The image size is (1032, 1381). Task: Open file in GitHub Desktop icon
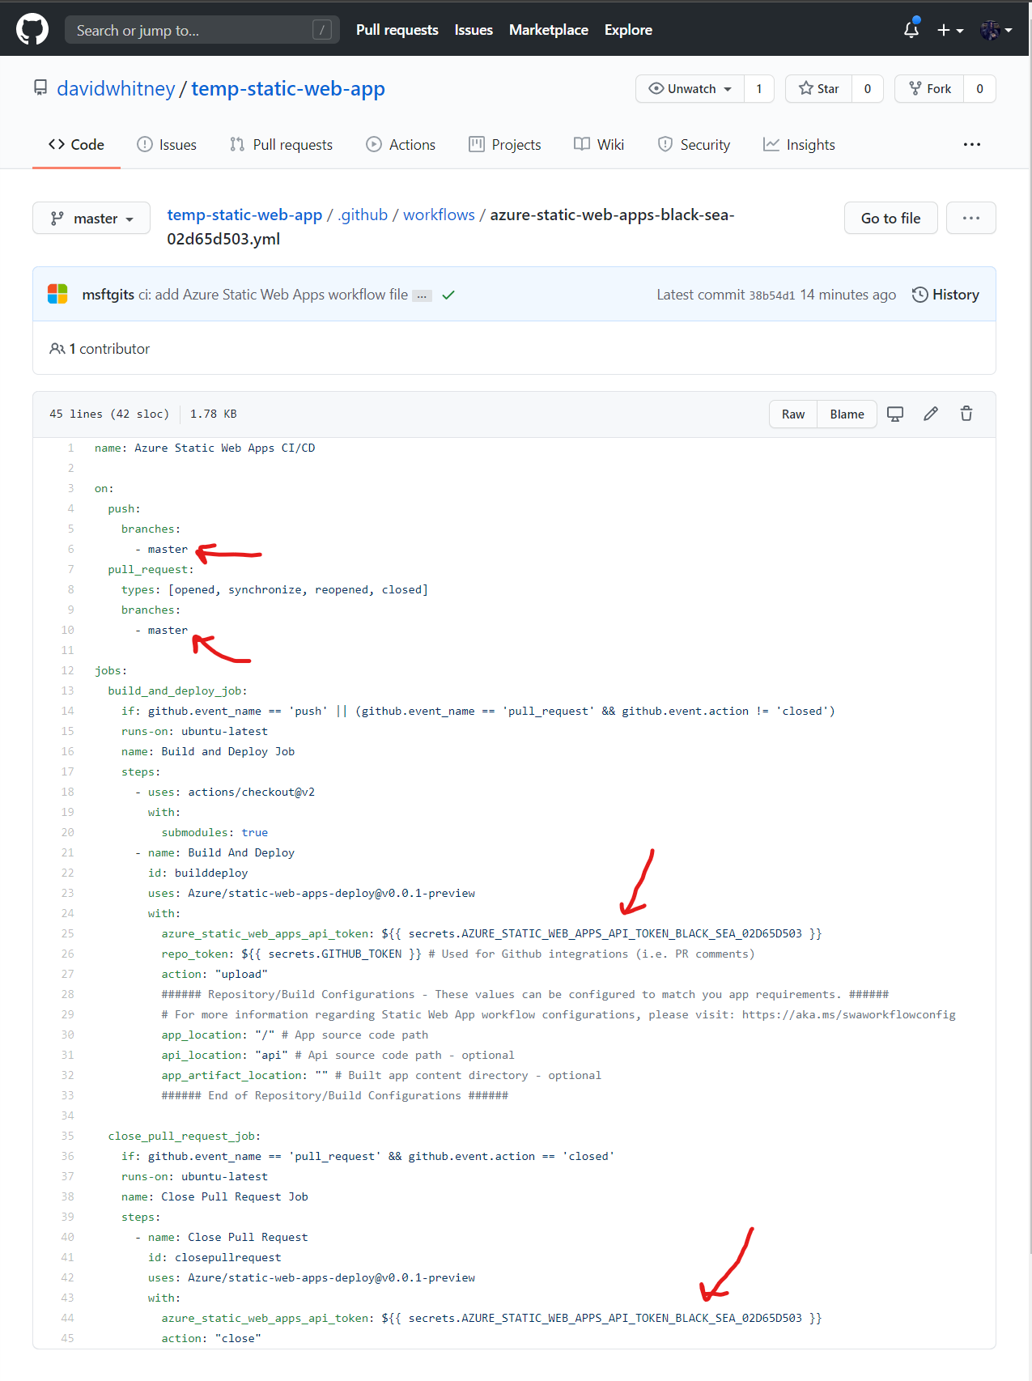(895, 414)
